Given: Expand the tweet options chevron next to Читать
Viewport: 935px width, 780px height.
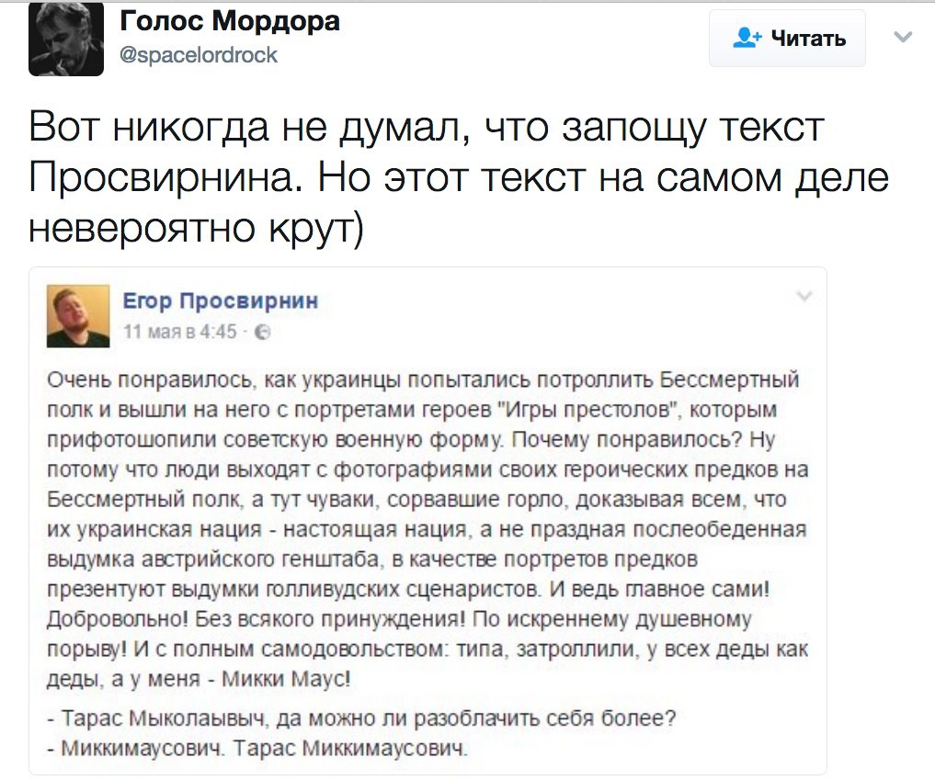Looking at the screenshot, I should [904, 38].
